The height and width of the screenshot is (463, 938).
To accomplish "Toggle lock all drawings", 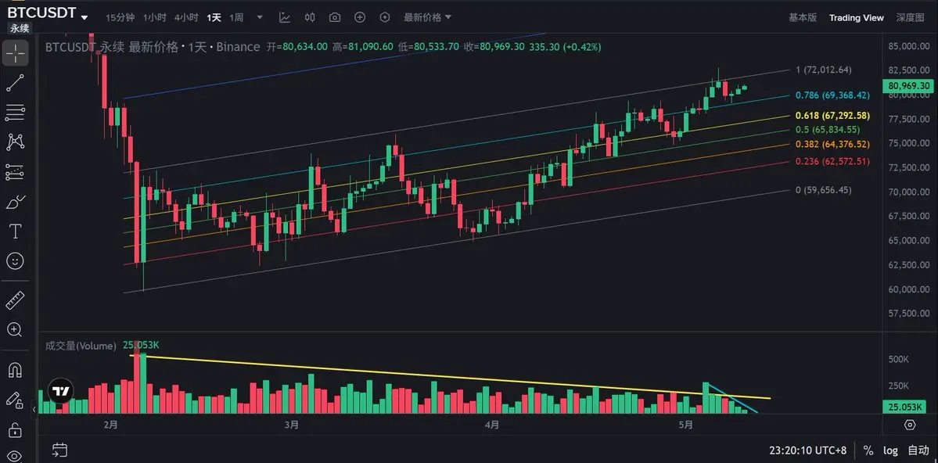I will click(16, 429).
